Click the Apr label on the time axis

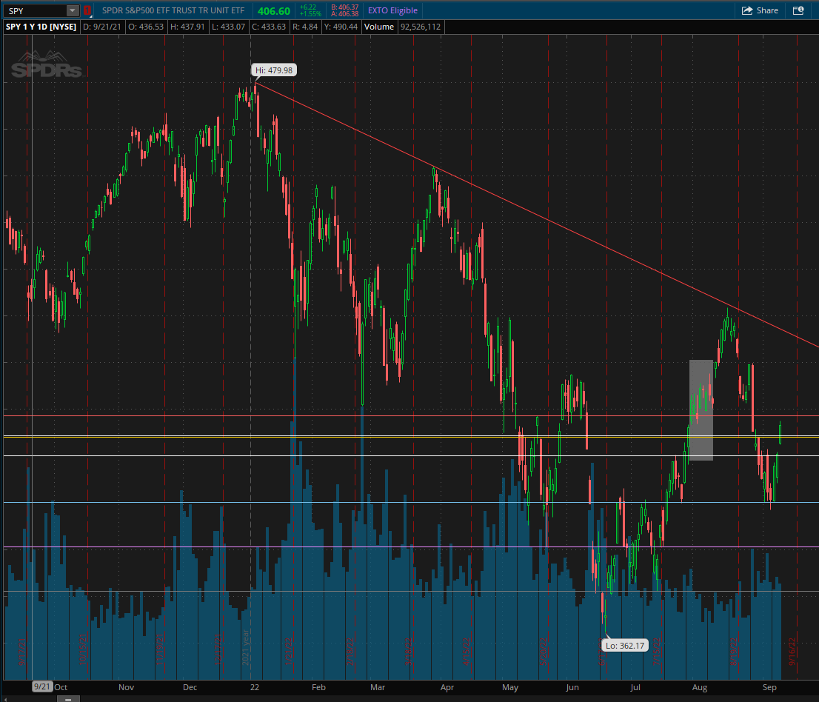click(447, 687)
